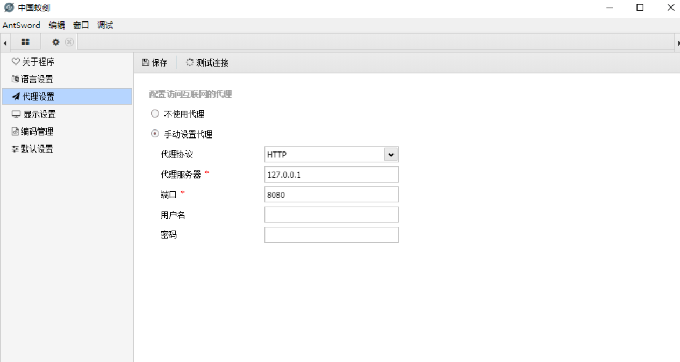Open the 调试 menu
This screenshot has height=362, width=680.
point(105,25)
